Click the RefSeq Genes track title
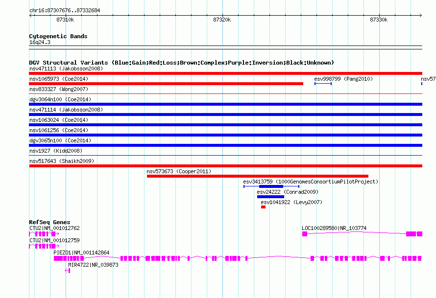Image resolution: width=436 pixels, height=298 pixels. click(x=49, y=222)
